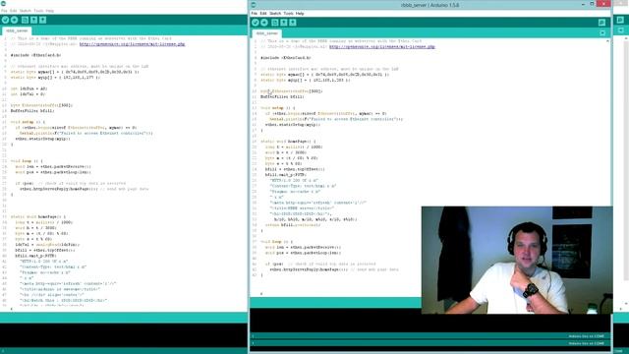Click Save sketch icon in left Arduino window

43,20
